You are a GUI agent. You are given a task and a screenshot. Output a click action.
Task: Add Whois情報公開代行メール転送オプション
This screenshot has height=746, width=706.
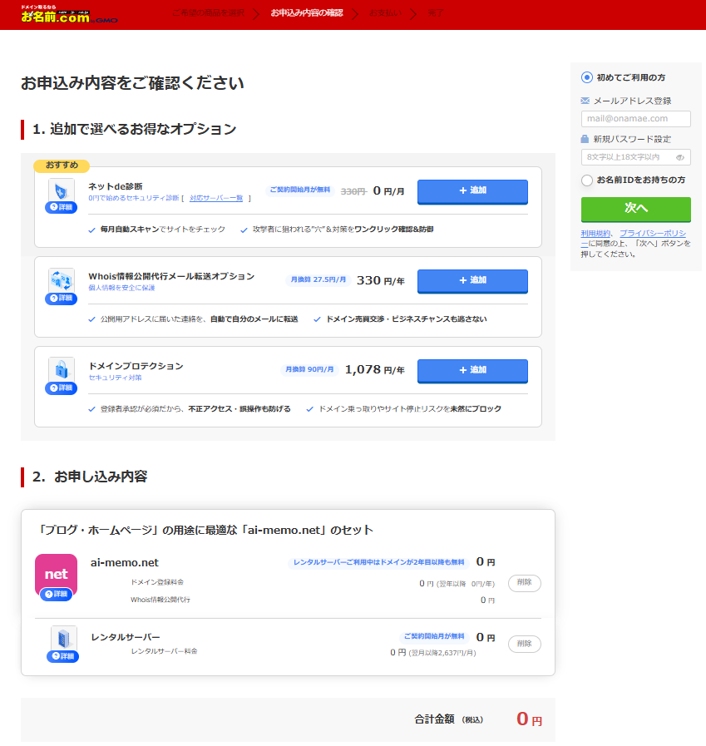pos(472,281)
